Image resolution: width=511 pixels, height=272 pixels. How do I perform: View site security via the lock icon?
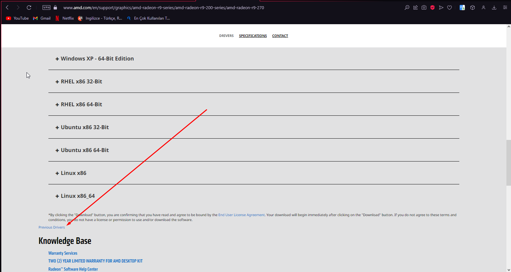click(55, 8)
